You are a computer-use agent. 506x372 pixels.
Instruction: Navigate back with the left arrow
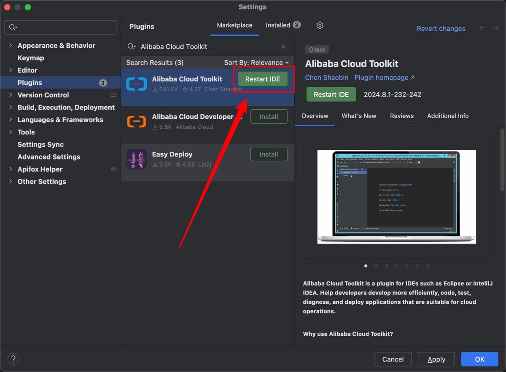[x=482, y=28]
